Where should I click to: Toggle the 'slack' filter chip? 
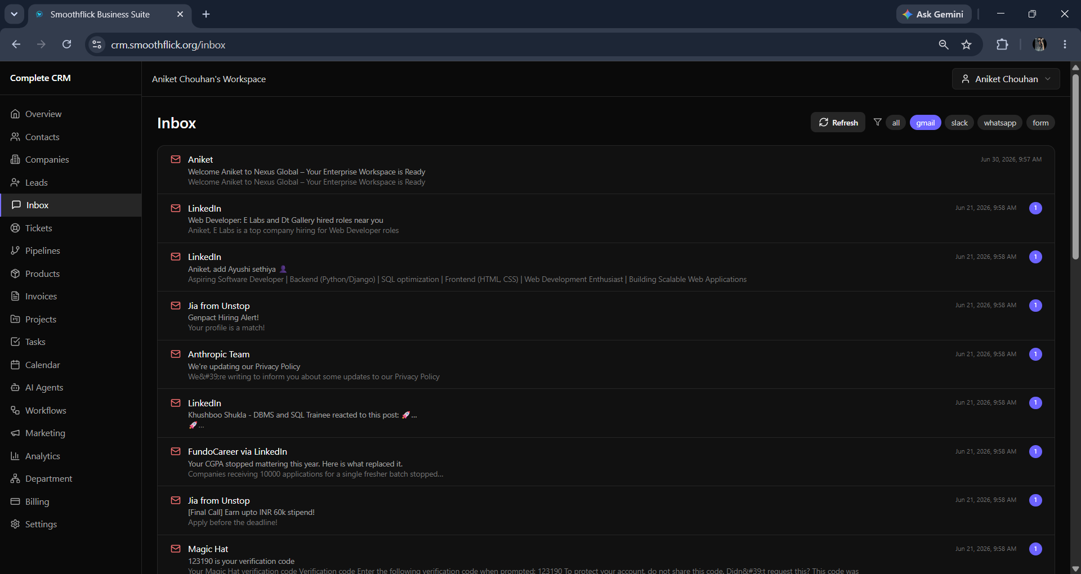959,123
